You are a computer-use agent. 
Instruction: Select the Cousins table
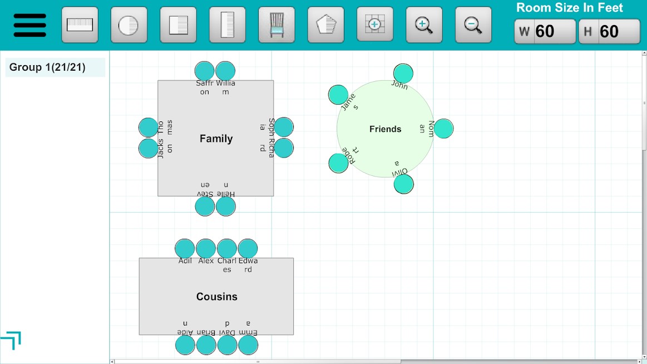click(x=216, y=297)
